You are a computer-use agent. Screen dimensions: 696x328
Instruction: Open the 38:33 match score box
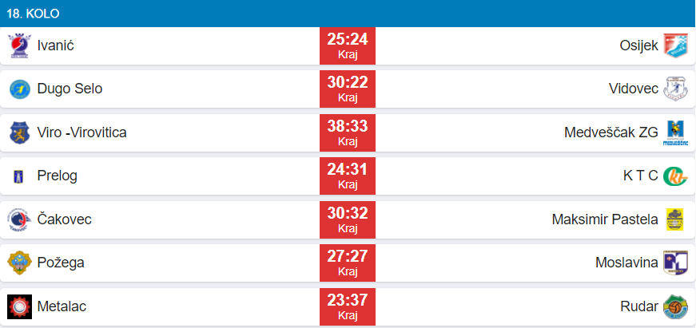(347, 132)
